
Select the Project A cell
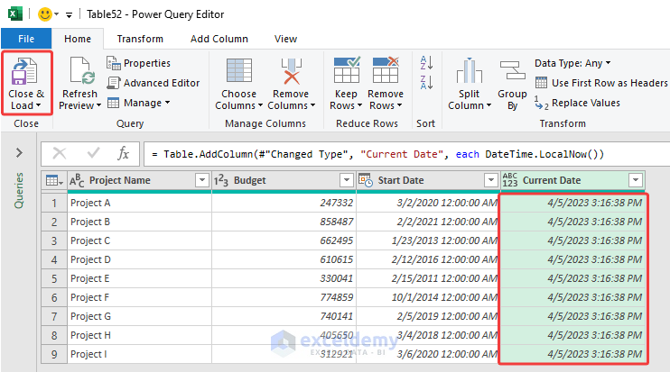[139, 203]
